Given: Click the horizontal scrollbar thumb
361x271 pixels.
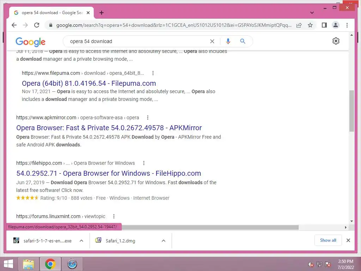Looking at the screenshot, I should click(210, 228).
